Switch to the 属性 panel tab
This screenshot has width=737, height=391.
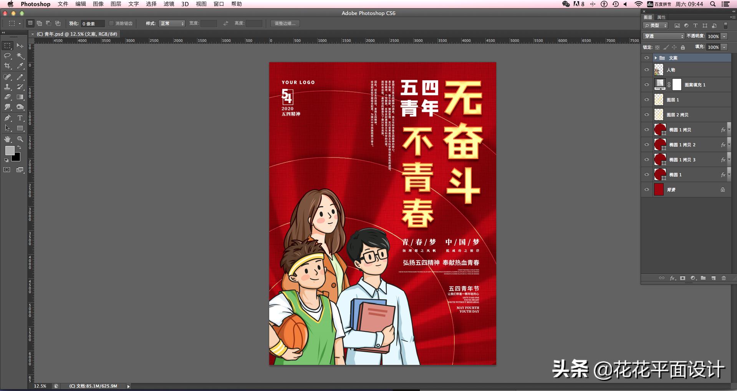pos(662,17)
